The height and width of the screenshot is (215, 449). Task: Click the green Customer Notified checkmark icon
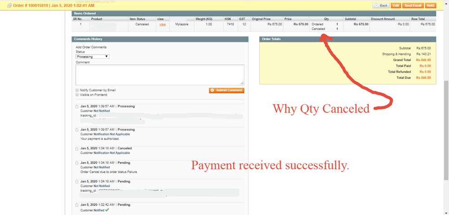pyautogui.click(x=107, y=210)
